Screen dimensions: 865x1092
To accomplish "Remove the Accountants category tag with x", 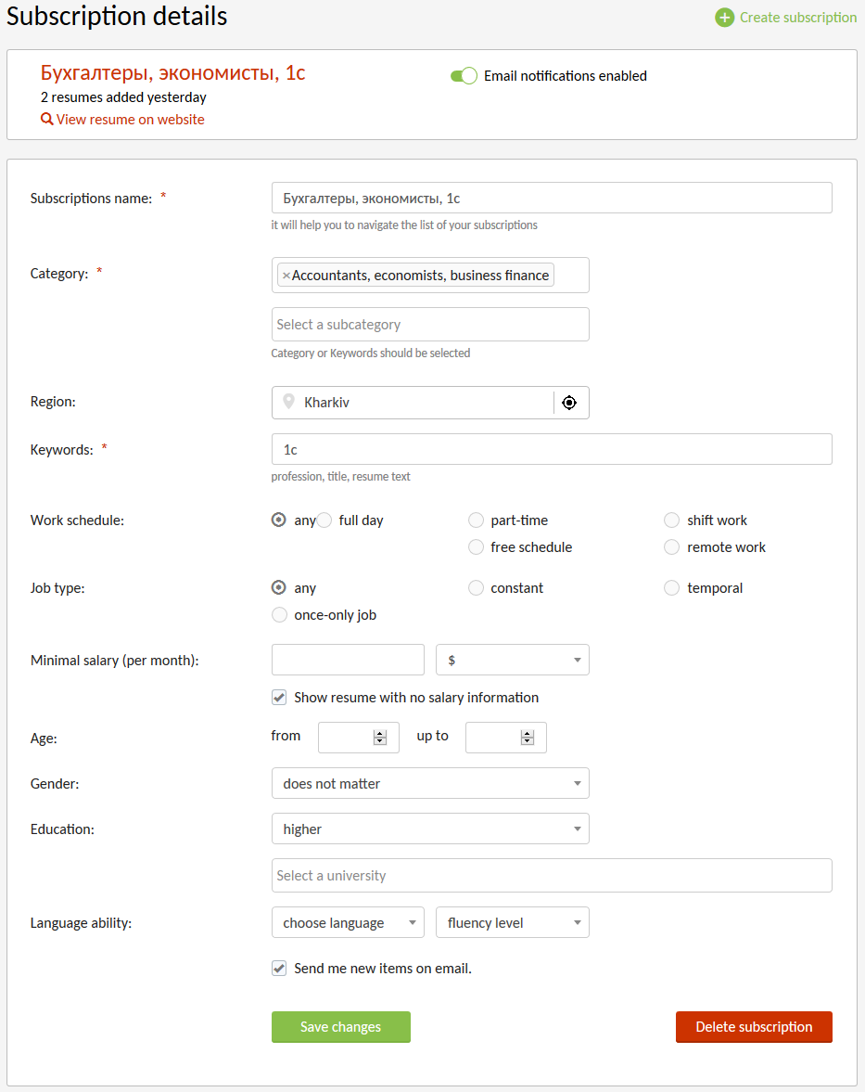I will tap(286, 276).
